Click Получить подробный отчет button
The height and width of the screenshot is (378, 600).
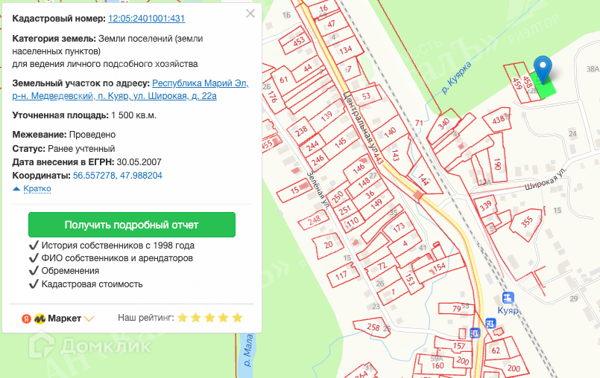coord(132,225)
